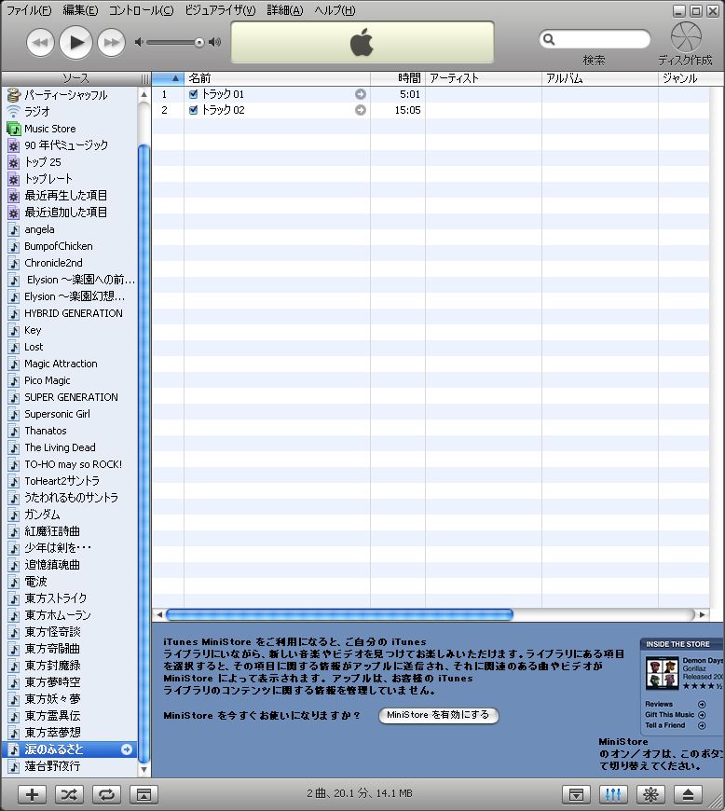This screenshot has width=725, height=811.
Task: Click the high-volume speaker icon
Action: click(214, 42)
